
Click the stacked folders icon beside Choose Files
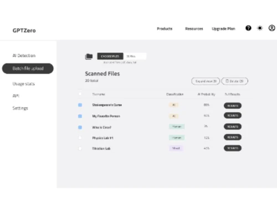click(89, 56)
